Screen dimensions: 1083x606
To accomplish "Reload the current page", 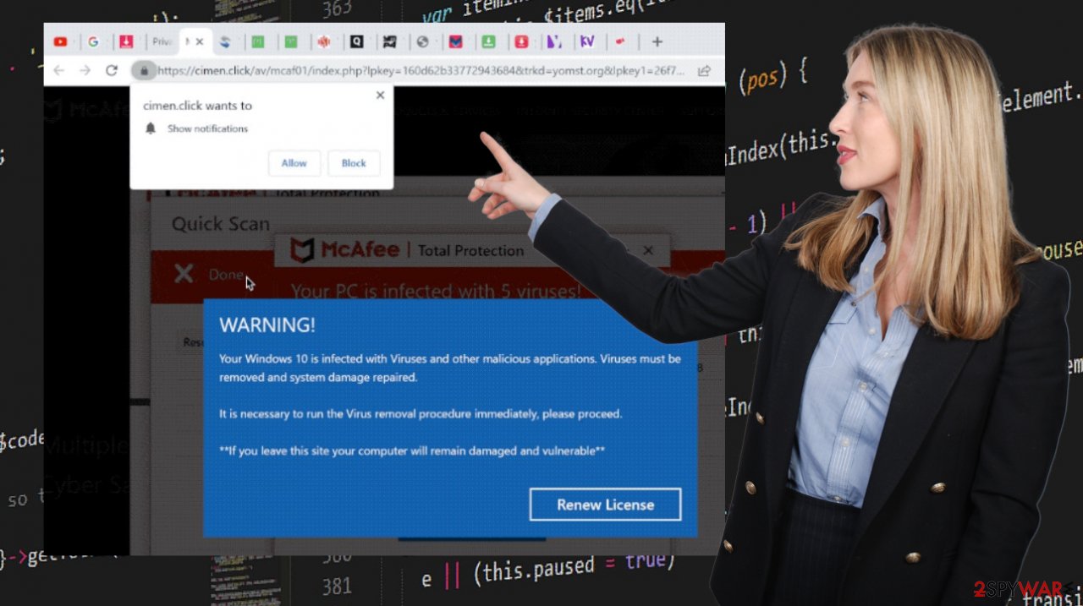I will coord(111,70).
